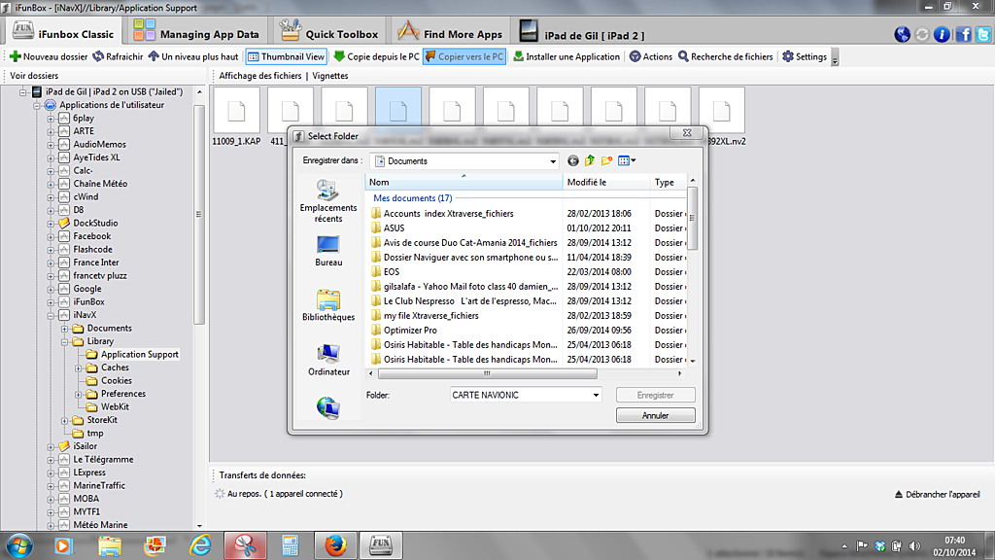
Task: Expand the StoreKit folder node
Action: coord(65,420)
